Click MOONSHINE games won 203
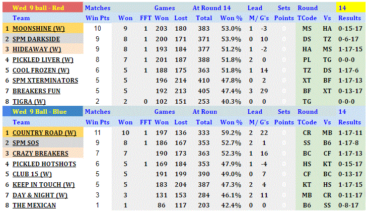The width and height of the screenshot is (366, 213). (x=161, y=29)
